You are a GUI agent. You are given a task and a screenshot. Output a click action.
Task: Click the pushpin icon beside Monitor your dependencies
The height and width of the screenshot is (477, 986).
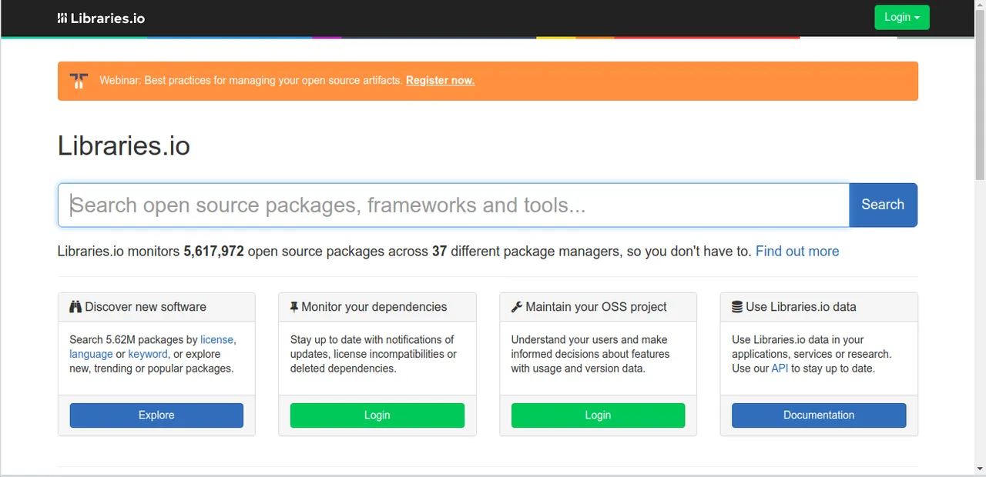tap(294, 307)
